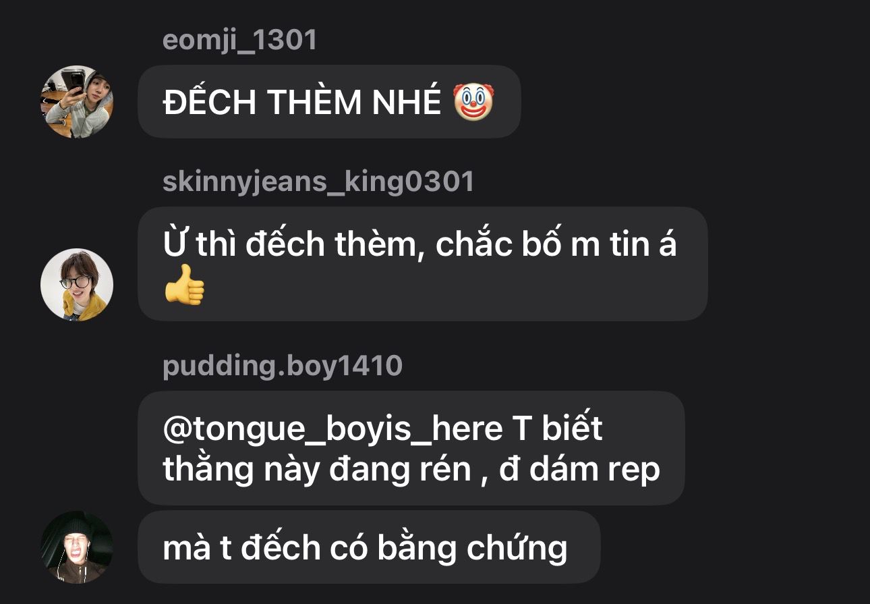
Task: Open the @tongue_boyis_here mention
Action: [332, 429]
